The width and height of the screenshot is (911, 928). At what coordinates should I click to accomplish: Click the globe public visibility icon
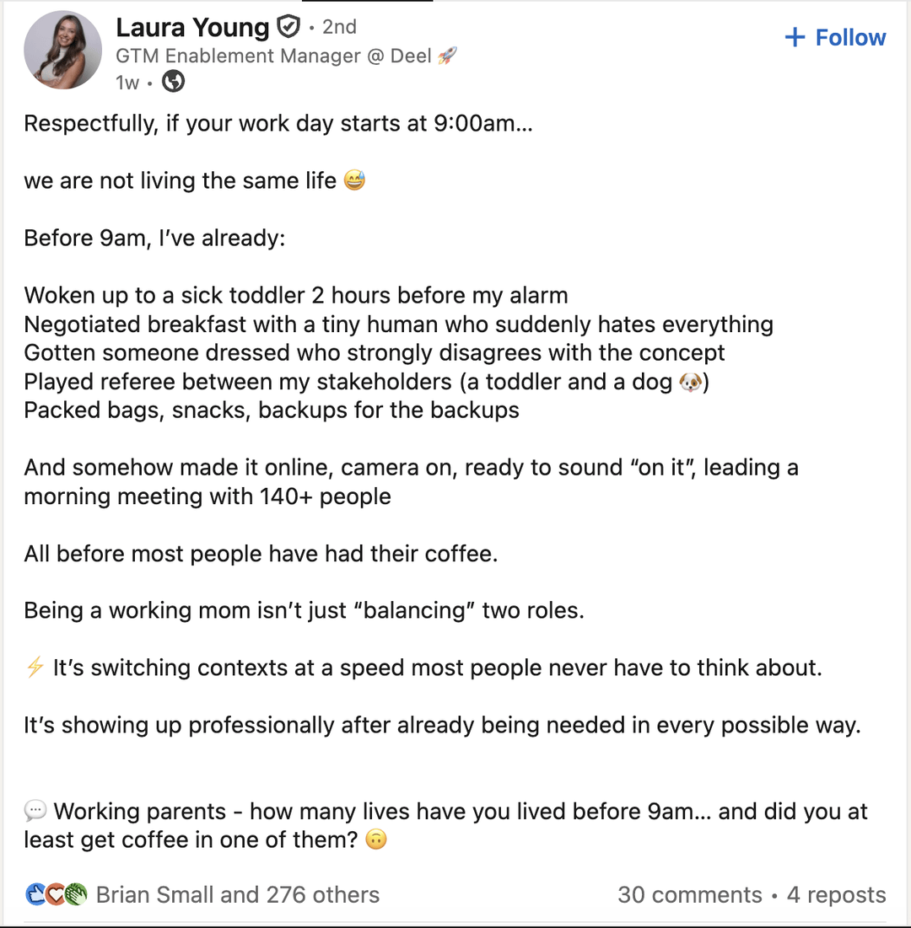(x=173, y=82)
